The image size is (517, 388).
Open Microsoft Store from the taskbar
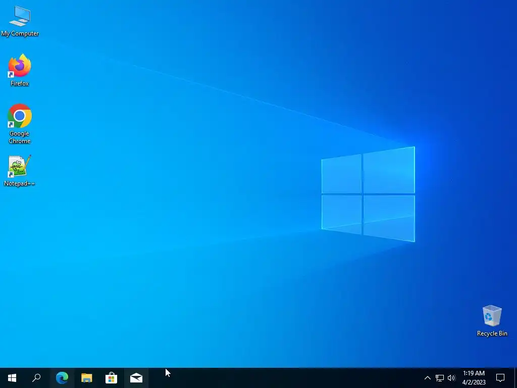112,378
